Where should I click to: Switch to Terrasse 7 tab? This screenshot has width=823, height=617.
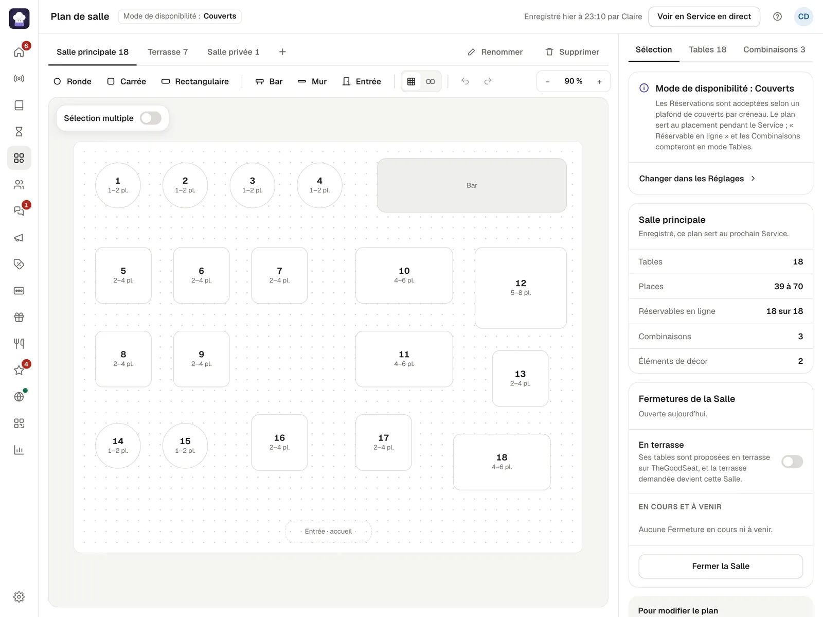[168, 52]
